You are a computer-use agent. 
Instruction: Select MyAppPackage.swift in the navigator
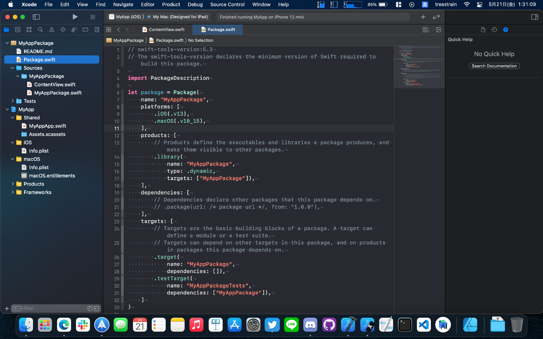click(x=58, y=93)
